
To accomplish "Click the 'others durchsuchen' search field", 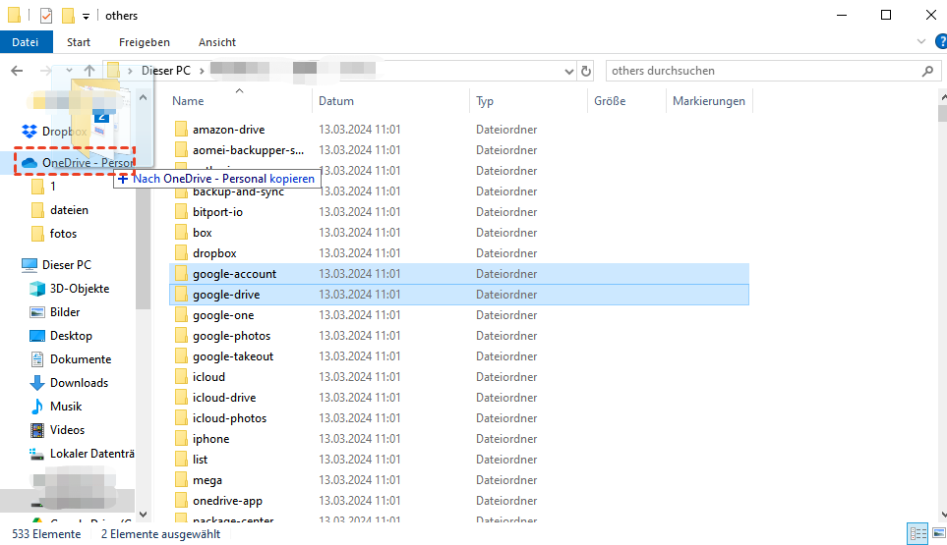I will click(x=762, y=71).
